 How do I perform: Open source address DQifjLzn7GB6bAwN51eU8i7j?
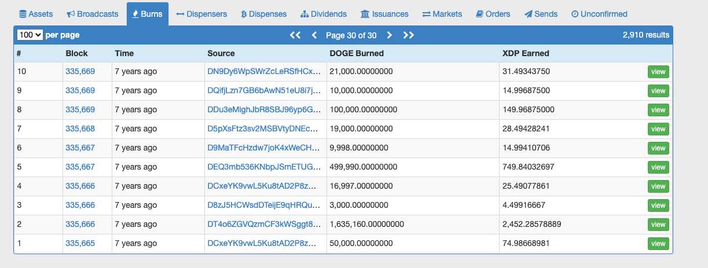click(264, 91)
